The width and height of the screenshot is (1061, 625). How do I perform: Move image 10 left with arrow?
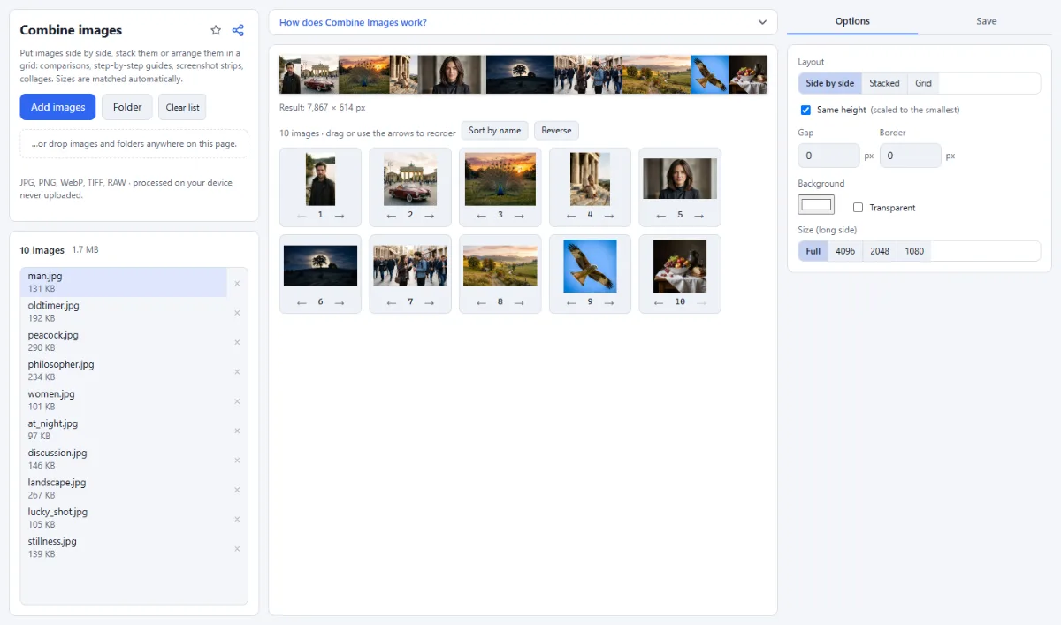coord(659,302)
